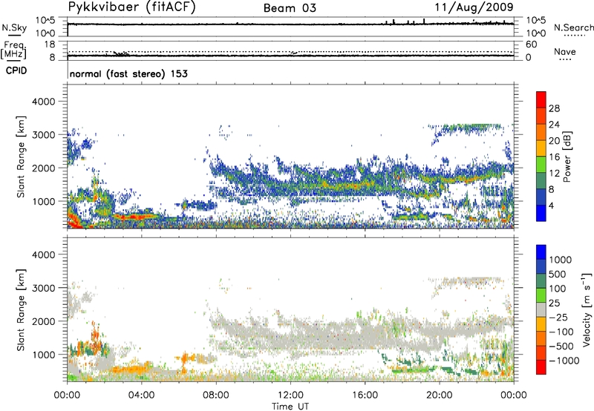The image size is (594, 411).
Task: Pick the red top segment of Power colorbar
Action: [541, 99]
